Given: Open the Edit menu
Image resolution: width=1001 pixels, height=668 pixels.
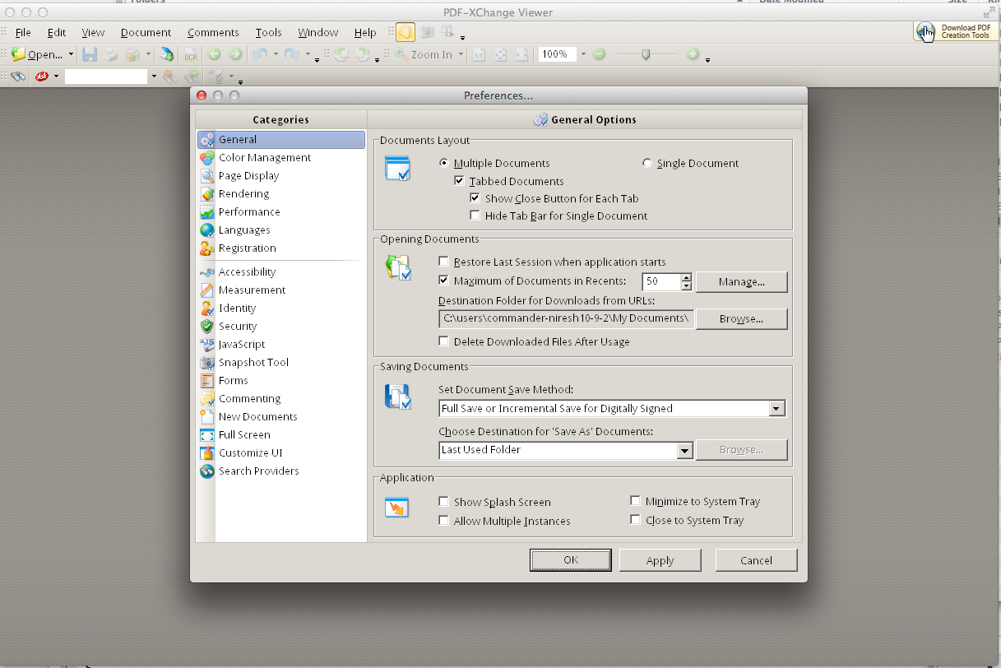Looking at the screenshot, I should click(x=57, y=33).
